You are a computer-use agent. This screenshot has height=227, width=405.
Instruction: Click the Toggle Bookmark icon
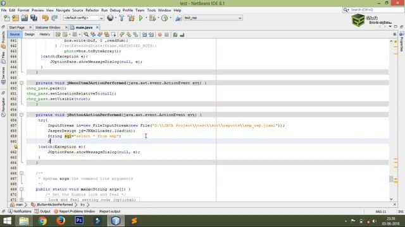[135, 35]
